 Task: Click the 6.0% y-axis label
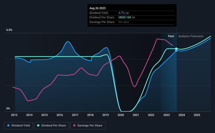click(9, 30)
